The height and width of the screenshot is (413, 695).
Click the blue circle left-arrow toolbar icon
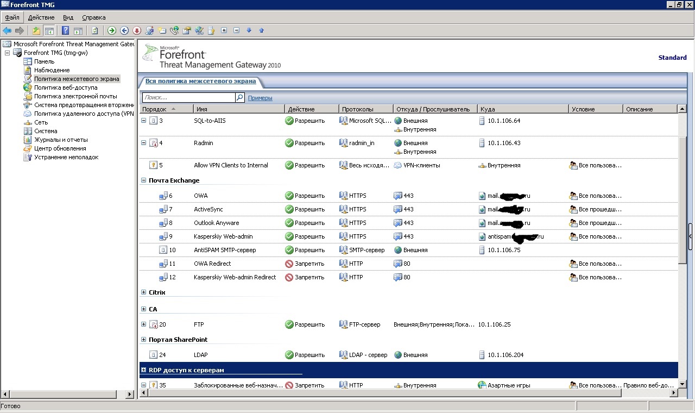(x=124, y=30)
